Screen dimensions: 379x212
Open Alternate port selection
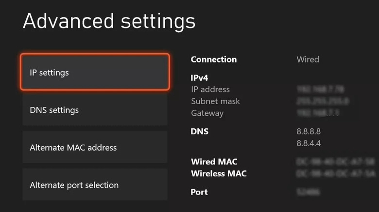click(x=95, y=185)
